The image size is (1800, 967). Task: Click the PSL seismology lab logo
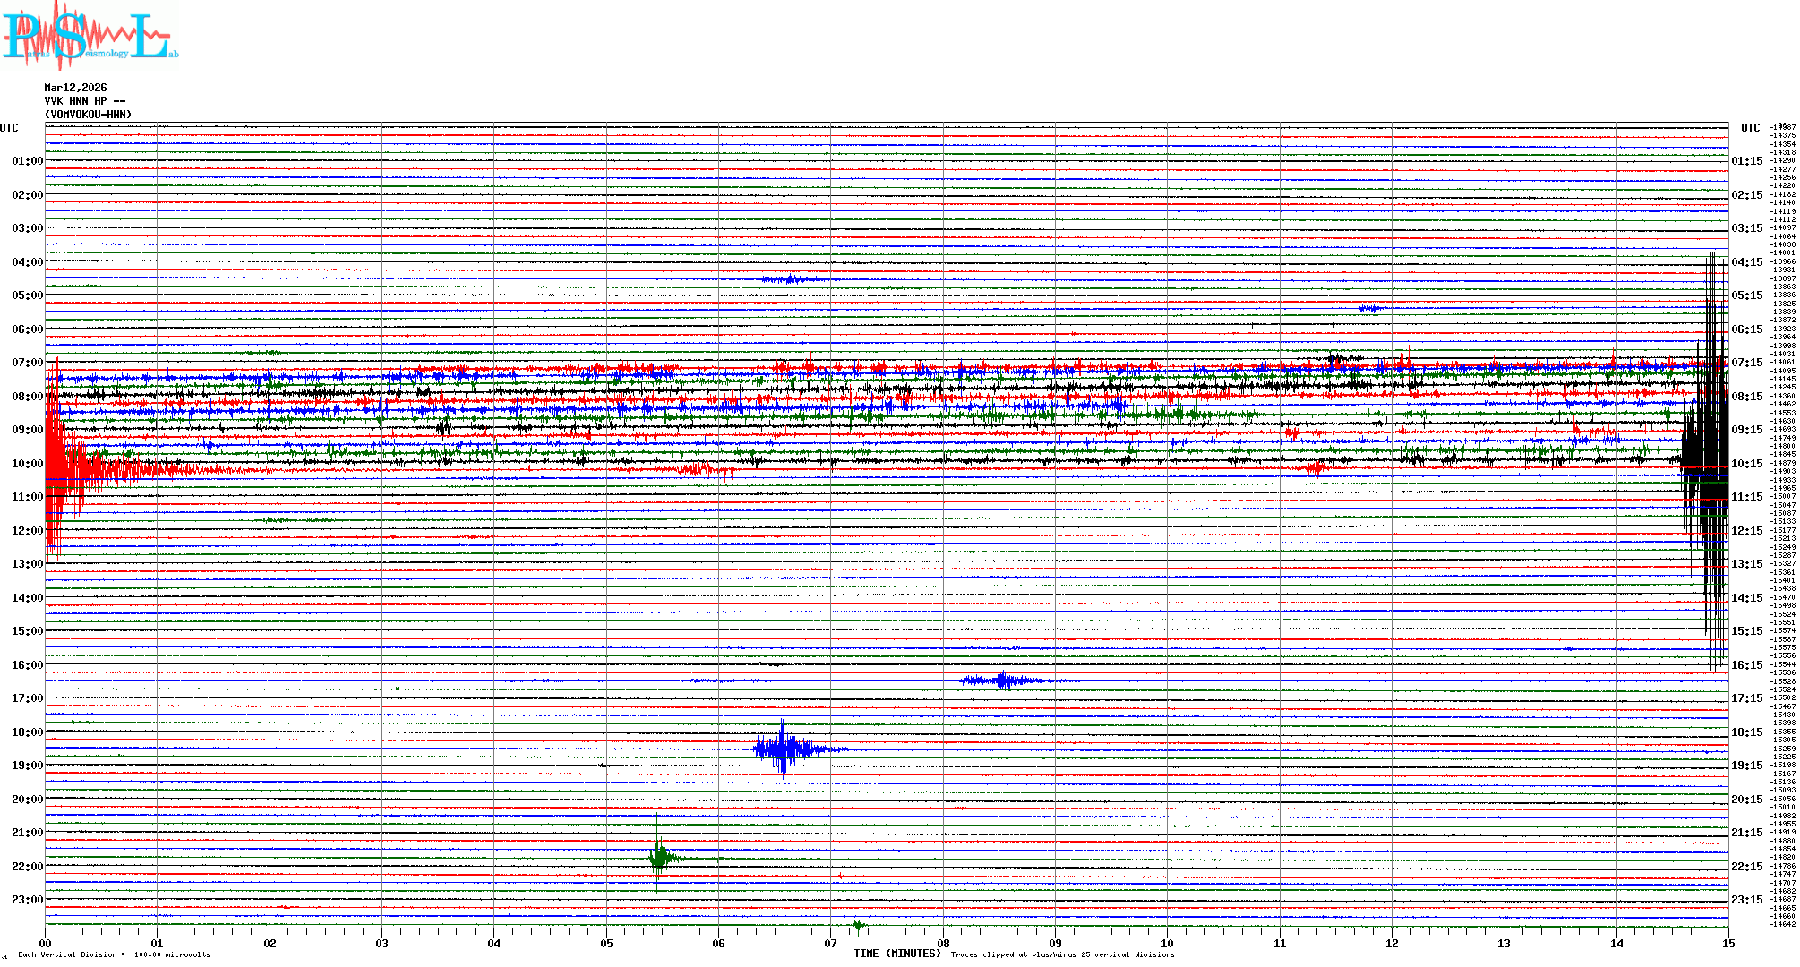90,36
